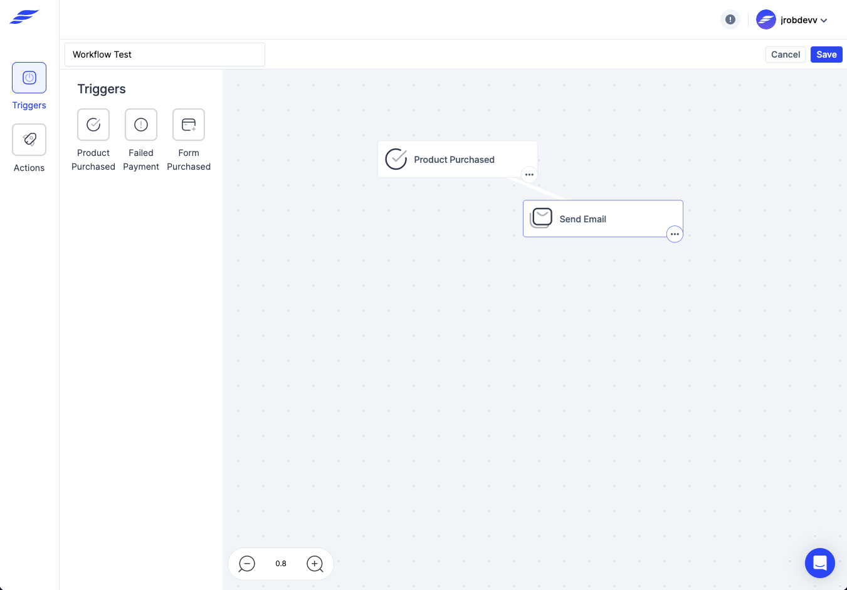Open the Actions sidebar panel
The image size is (847, 590).
point(29,139)
